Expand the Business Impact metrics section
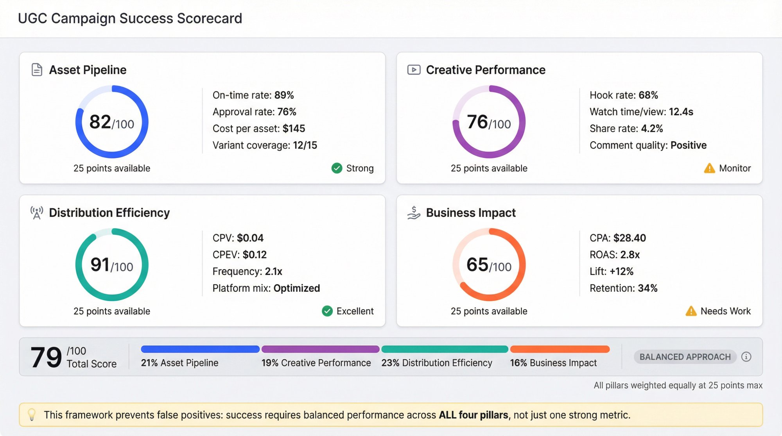This screenshot has width=782, height=436. [618, 263]
